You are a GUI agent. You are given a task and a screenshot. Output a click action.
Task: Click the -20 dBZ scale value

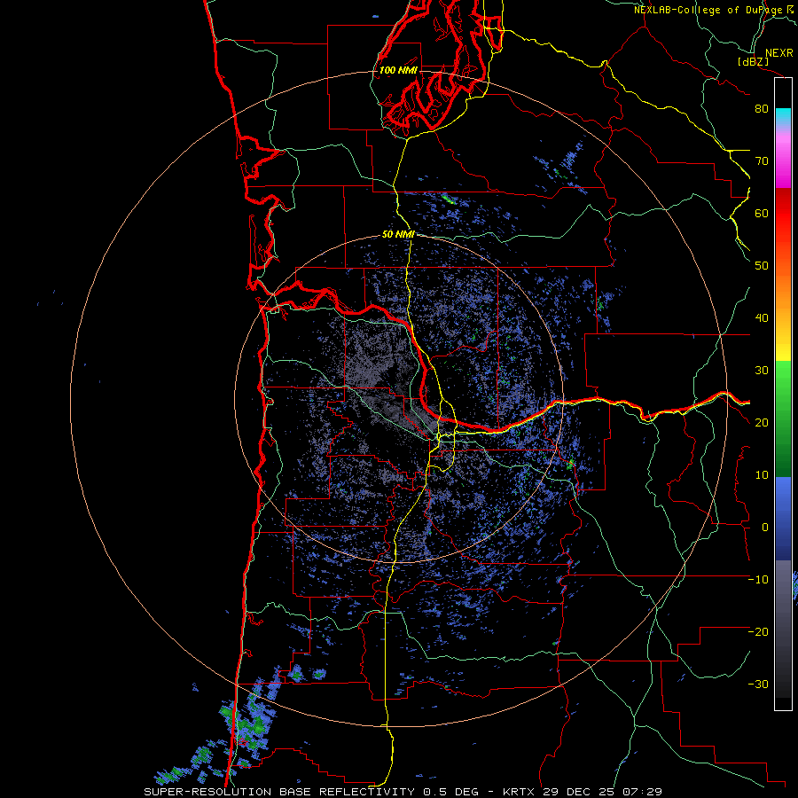[x=758, y=632]
